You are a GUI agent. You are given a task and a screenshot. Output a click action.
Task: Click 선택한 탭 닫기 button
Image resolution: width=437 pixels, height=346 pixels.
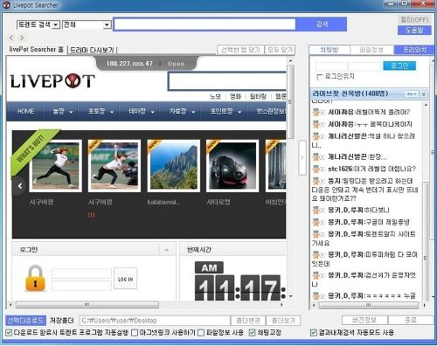[240, 50]
